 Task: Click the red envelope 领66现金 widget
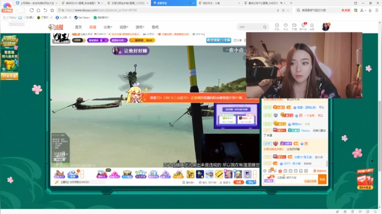(x=365, y=180)
